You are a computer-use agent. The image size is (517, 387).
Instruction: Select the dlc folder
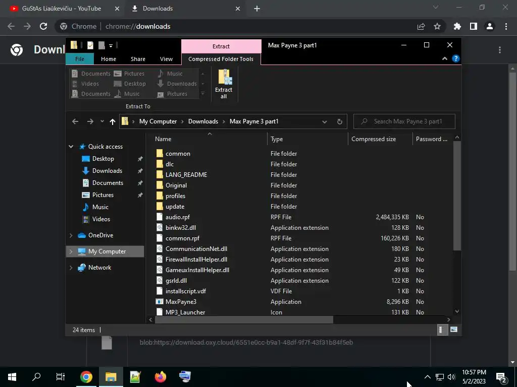point(170,164)
